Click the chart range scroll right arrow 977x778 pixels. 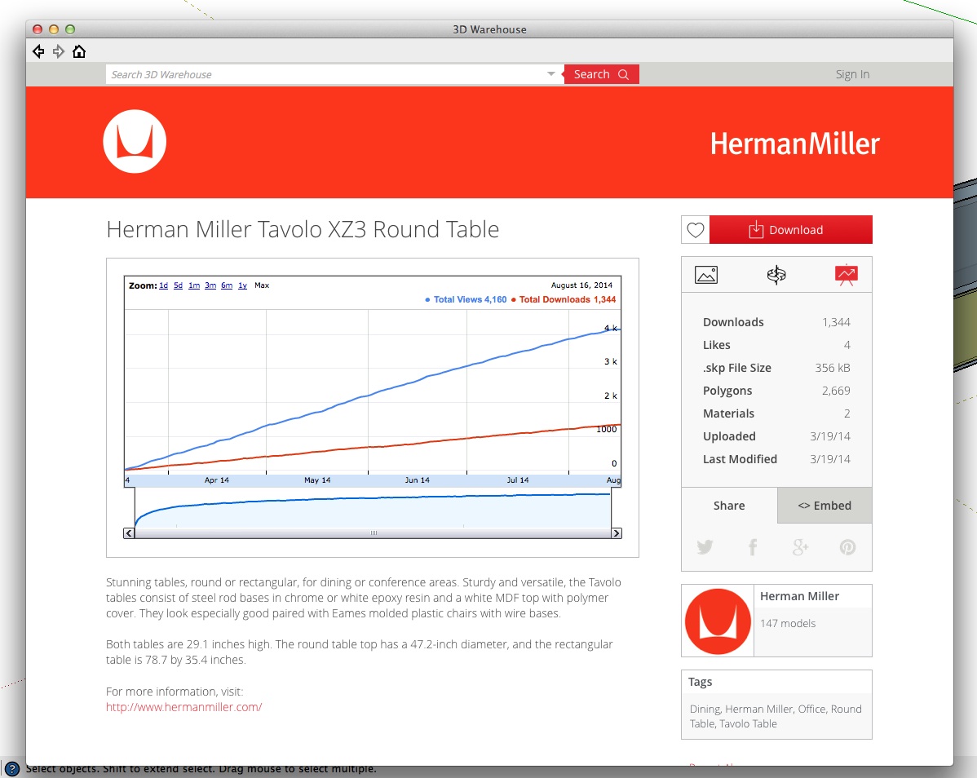coord(617,533)
